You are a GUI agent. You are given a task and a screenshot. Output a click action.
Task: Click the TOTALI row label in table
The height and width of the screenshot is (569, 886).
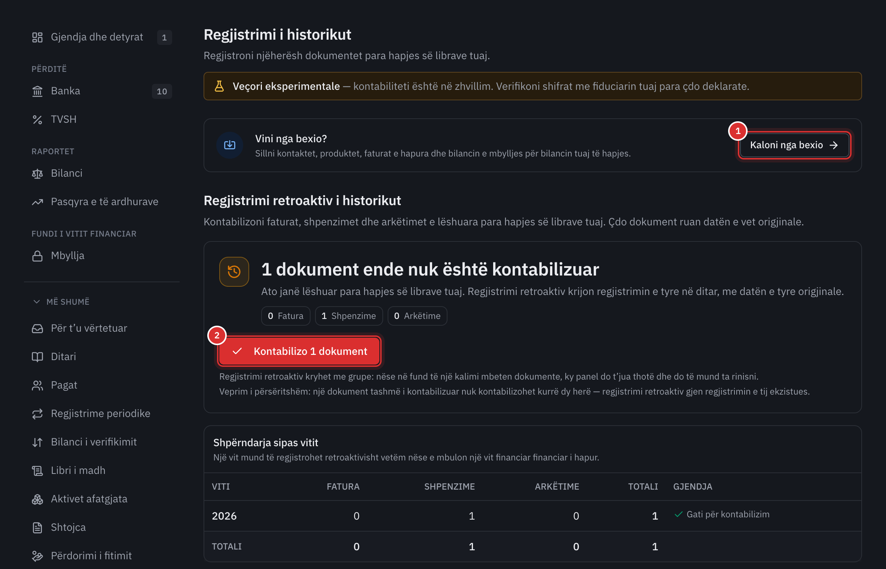coord(227,547)
